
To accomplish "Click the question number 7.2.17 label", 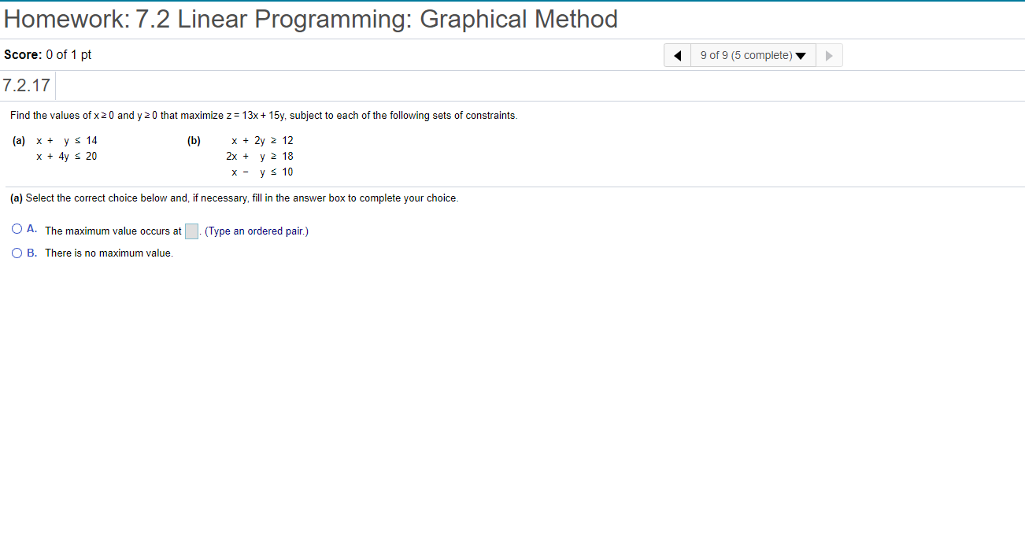I will [27, 85].
